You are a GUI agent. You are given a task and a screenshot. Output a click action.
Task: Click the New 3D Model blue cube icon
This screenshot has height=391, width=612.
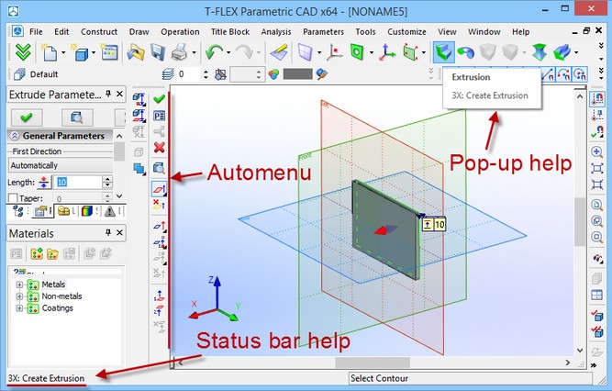pyautogui.click(x=80, y=52)
